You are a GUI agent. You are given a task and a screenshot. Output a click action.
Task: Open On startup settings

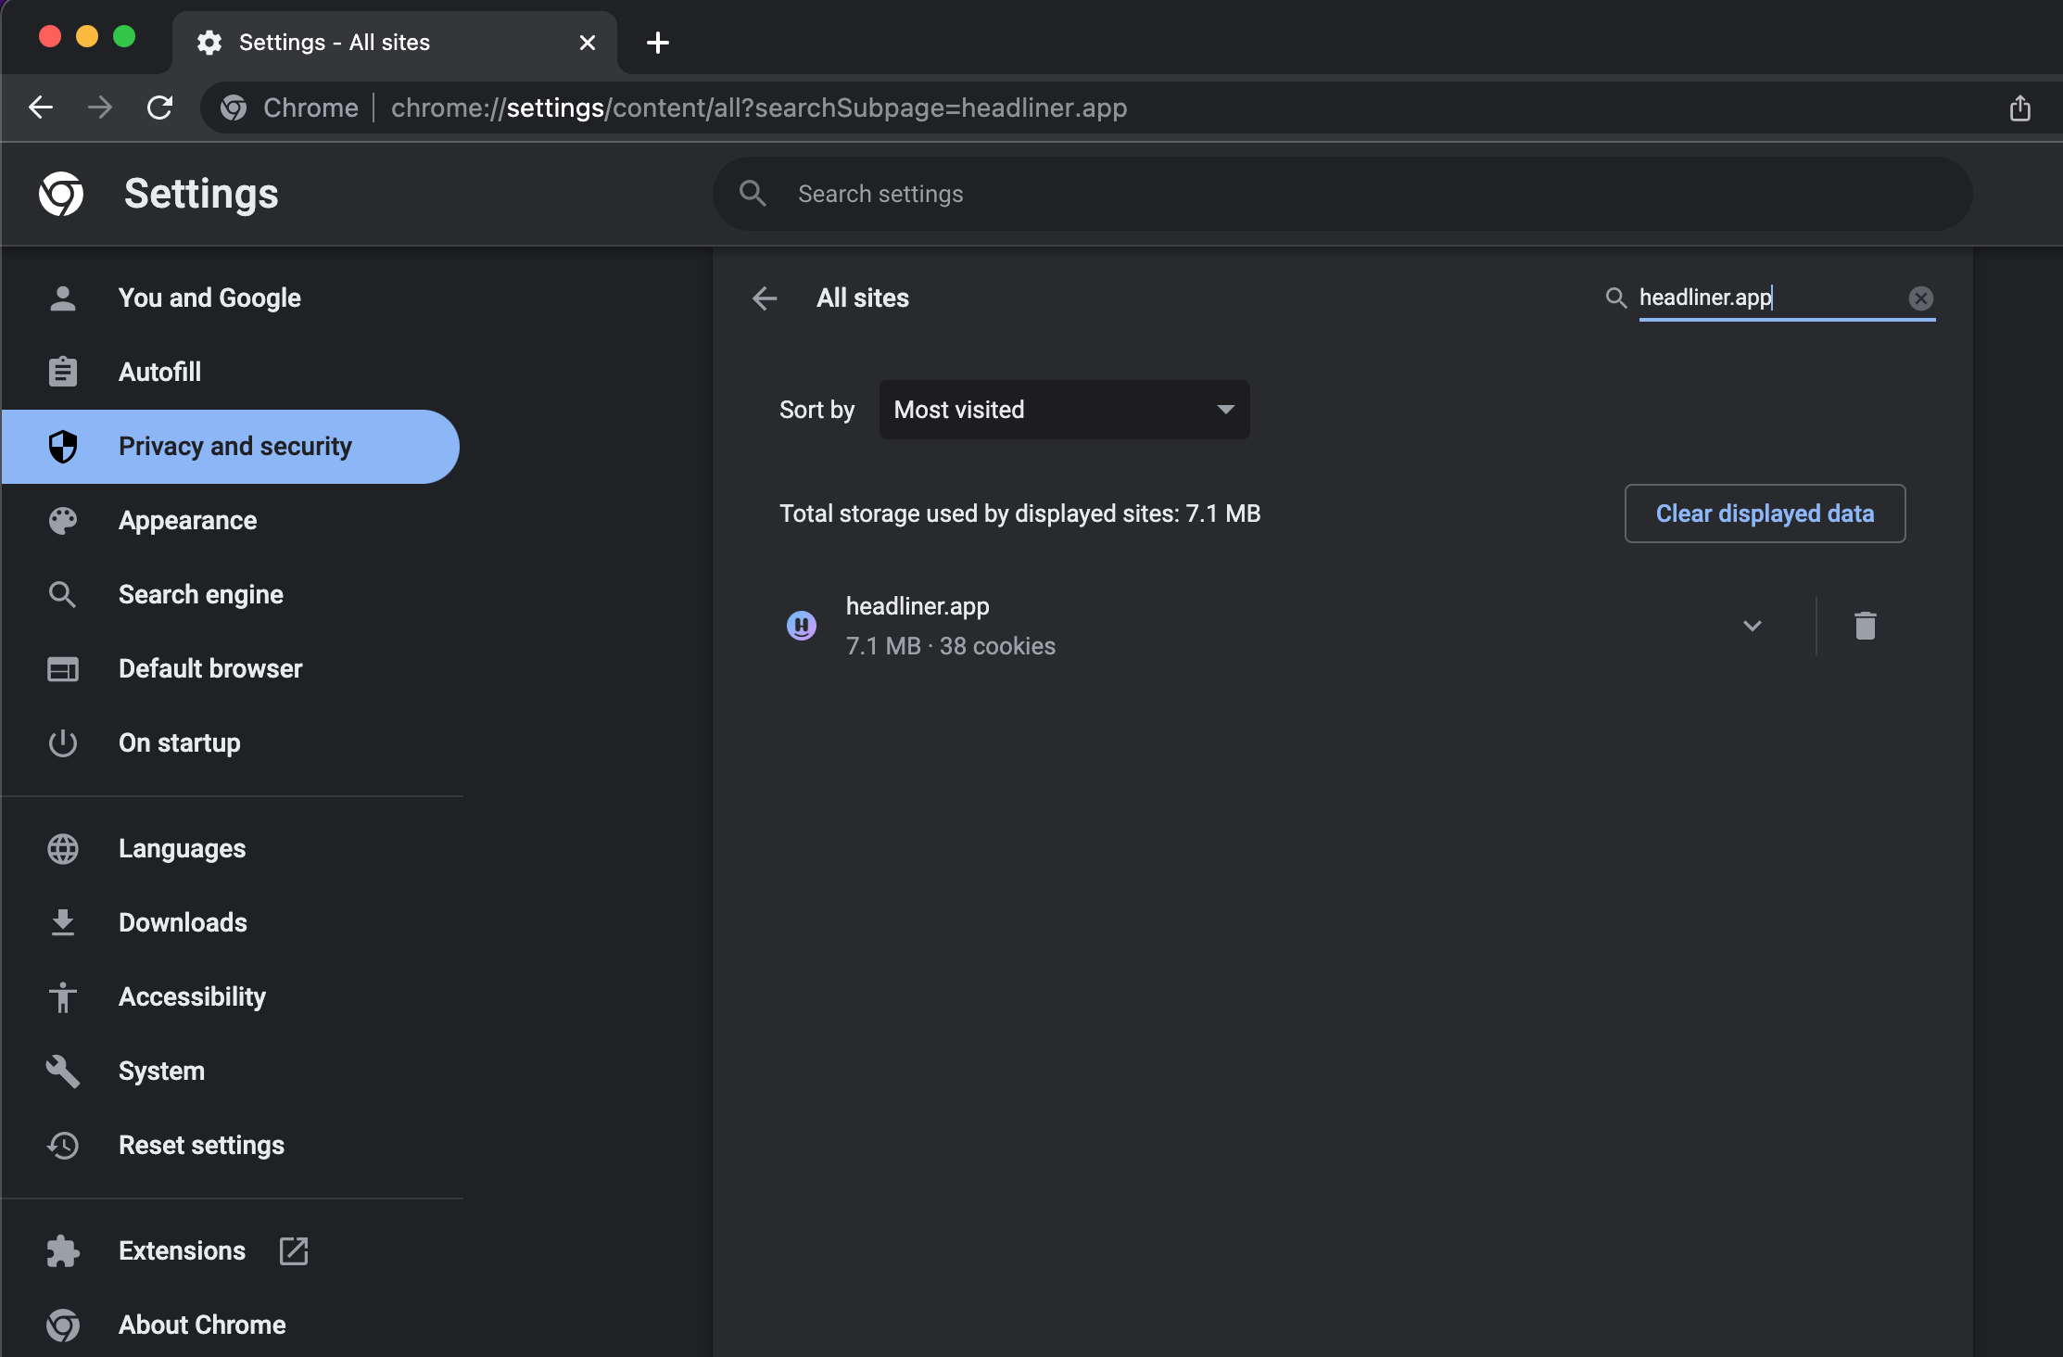[231, 742]
